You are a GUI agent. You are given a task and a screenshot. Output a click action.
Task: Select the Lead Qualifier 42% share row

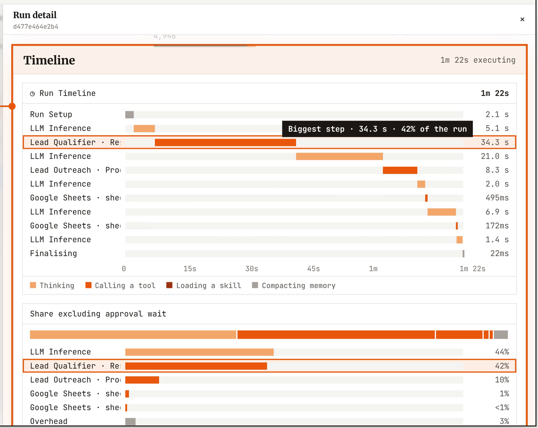pos(269,366)
